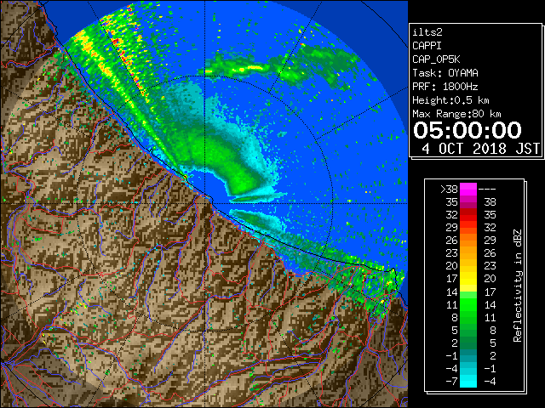Click the '>38' legend label
545x408 pixels.
[449, 190]
